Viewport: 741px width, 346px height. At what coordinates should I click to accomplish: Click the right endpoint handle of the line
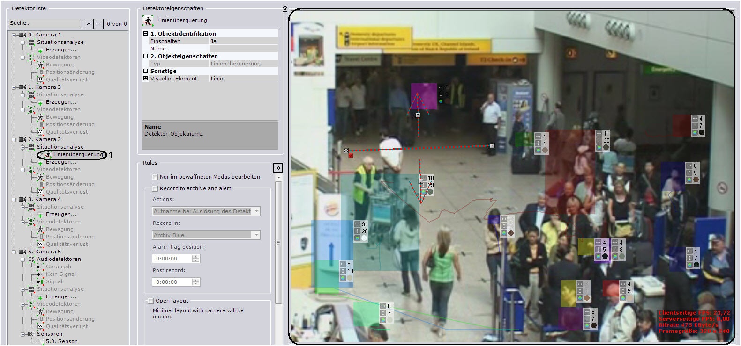(492, 146)
